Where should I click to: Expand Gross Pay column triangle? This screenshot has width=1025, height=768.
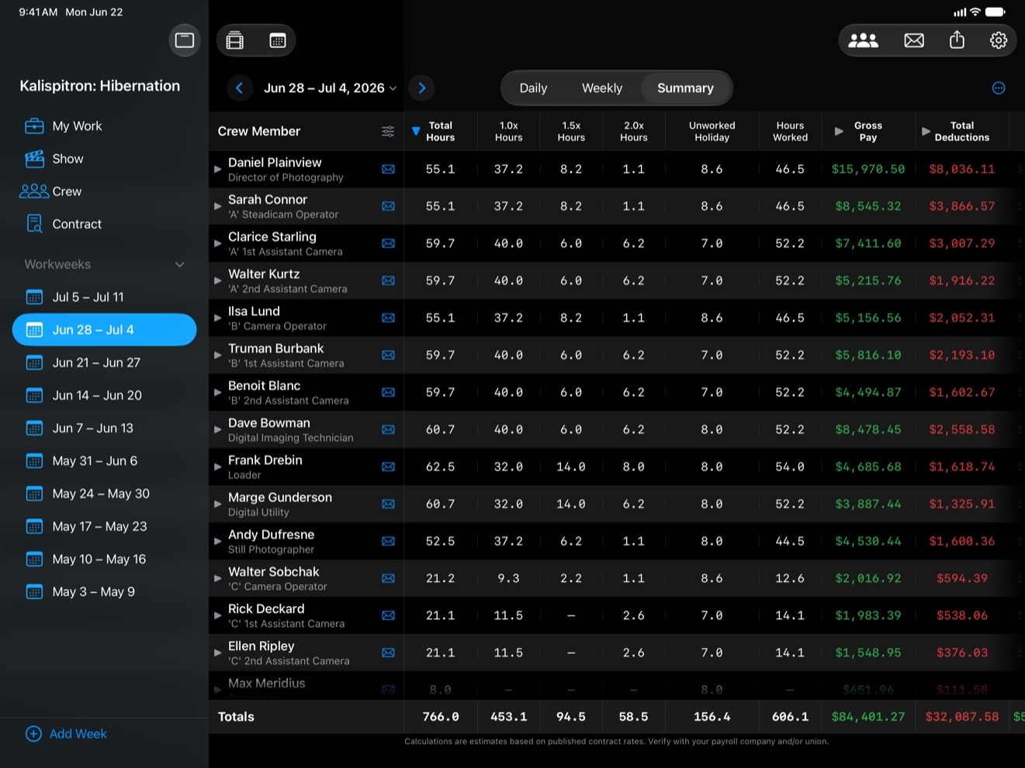(x=839, y=132)
